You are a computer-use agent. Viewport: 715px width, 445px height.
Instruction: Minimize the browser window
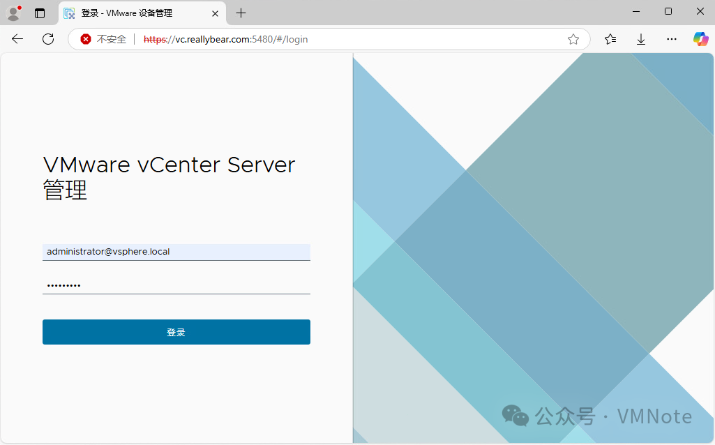tap(636, 11)
